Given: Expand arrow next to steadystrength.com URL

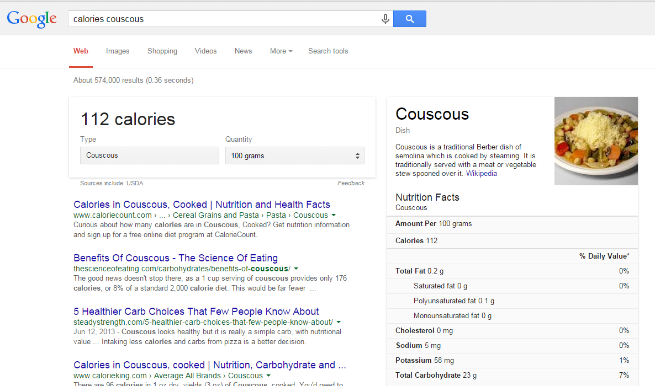Looking at the screenshot, I should pyautogui.click(x=339, y=322).
